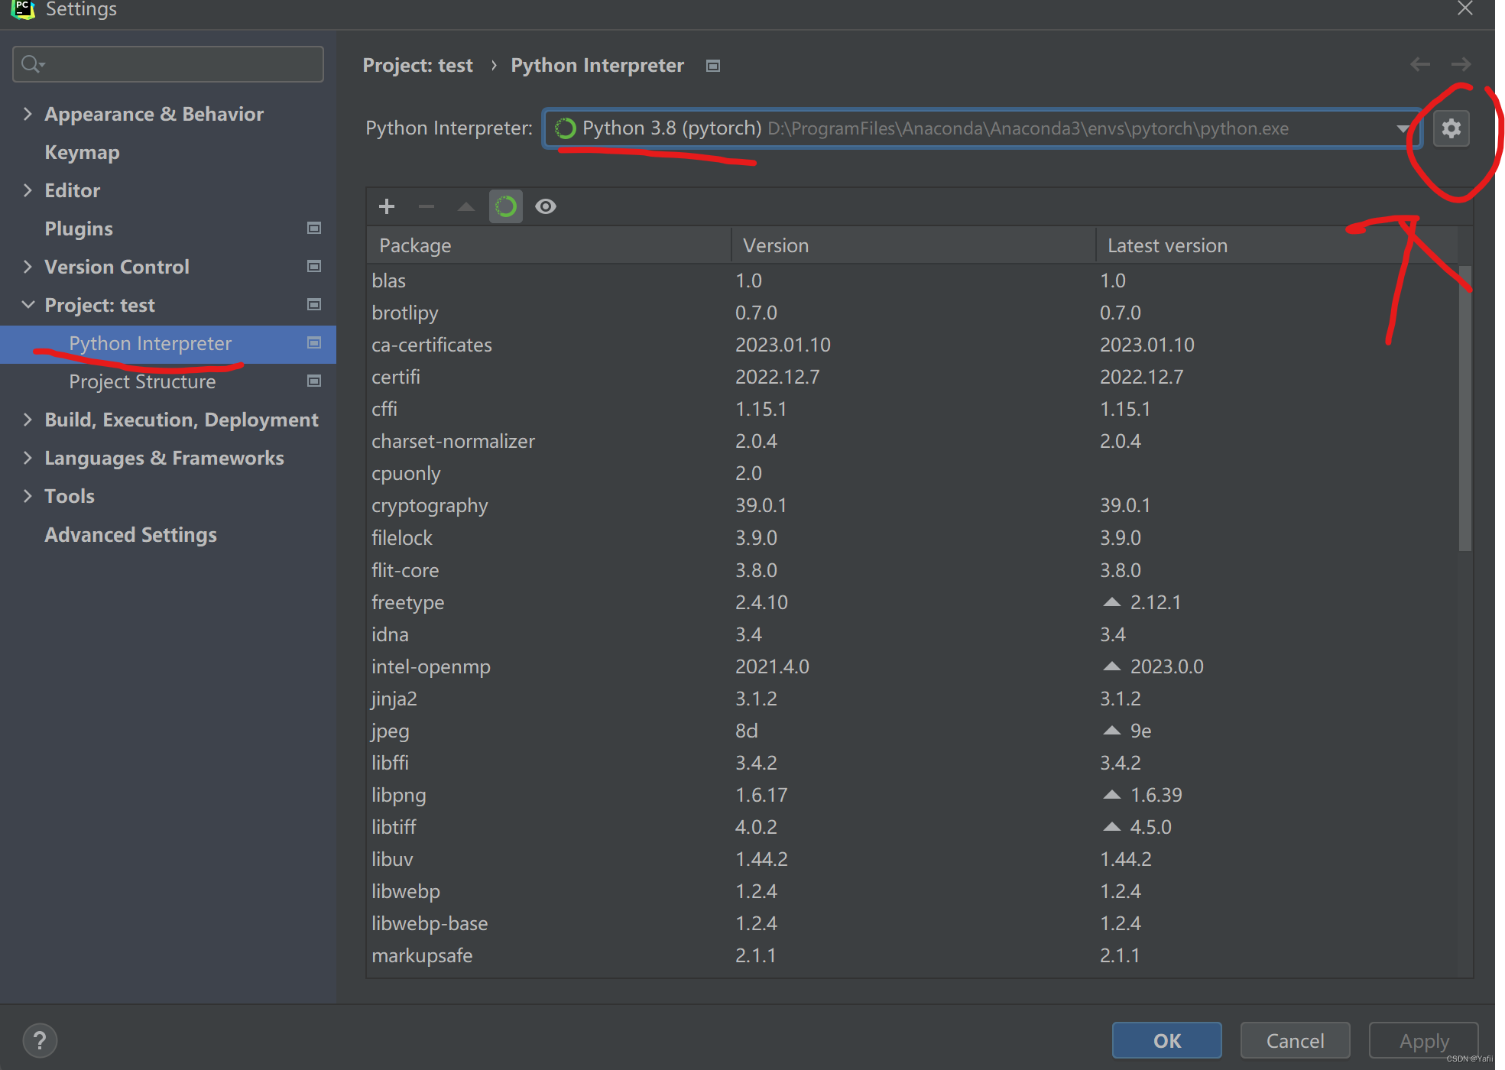Toggle the Conda package manager icon

tap(506, 206)
